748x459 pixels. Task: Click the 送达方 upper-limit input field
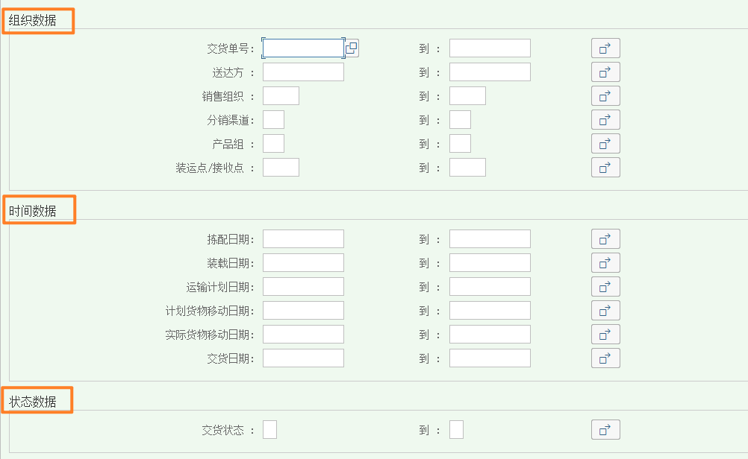[x=490, y=72]
